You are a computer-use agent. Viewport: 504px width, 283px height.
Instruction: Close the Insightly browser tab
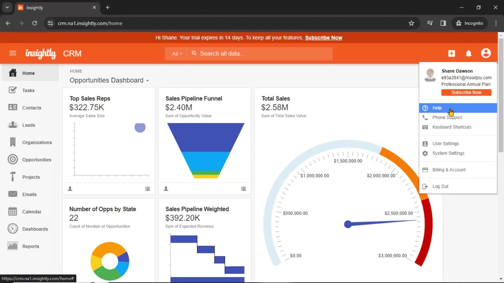[x=94, y=7]
